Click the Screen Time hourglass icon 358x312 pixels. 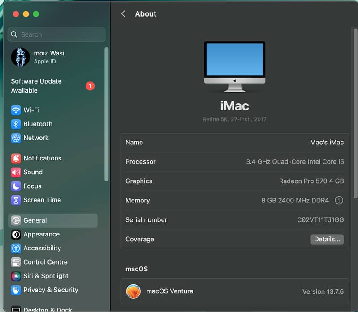16,200
